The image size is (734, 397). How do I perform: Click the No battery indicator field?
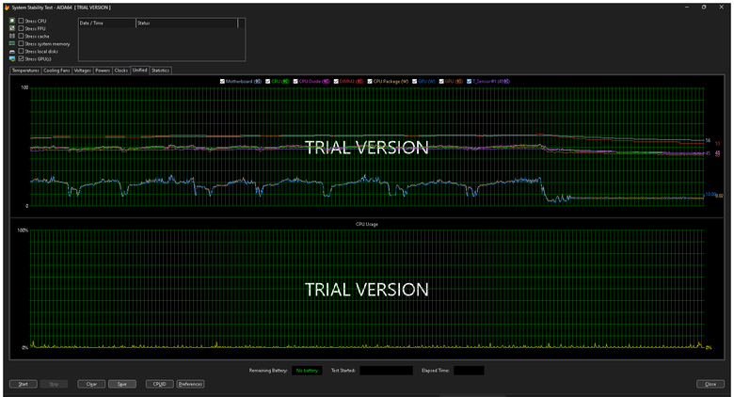coord(307,371)
